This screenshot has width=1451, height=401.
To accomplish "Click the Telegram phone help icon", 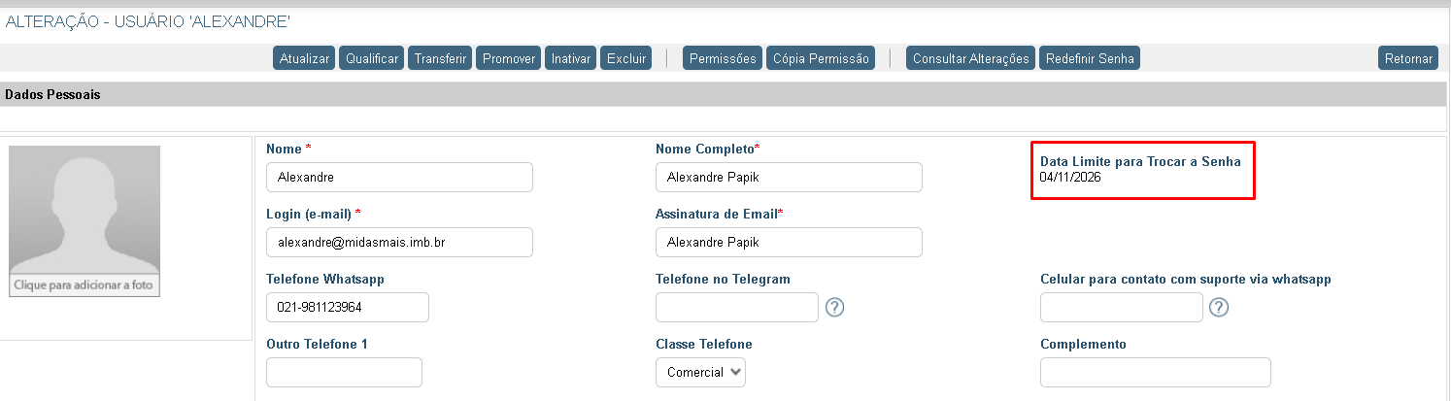I will click(834, 307).
